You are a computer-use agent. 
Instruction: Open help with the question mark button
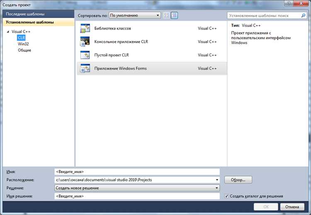[289, 3]
